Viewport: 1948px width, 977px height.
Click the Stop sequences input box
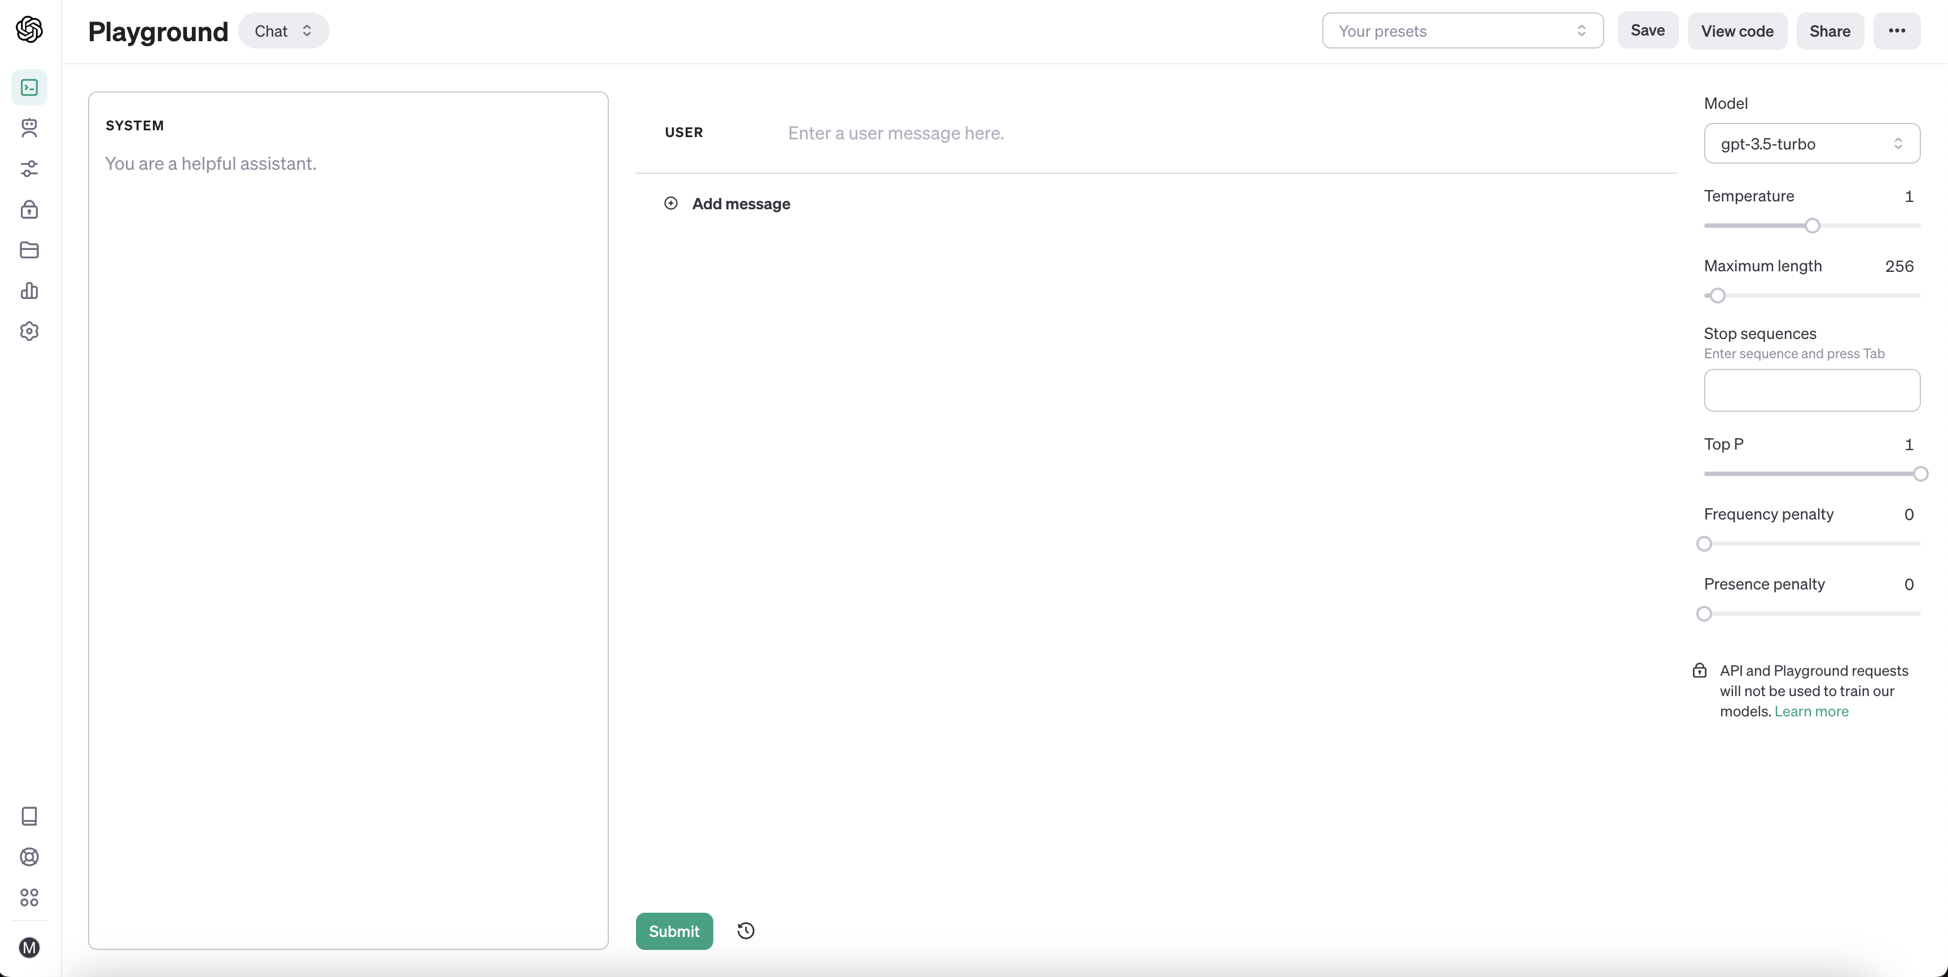pos(1811,390)
